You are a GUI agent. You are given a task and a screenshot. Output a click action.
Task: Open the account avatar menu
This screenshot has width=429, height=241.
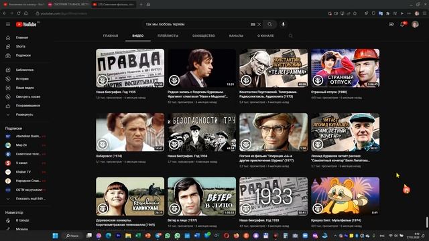click(415, 24)
